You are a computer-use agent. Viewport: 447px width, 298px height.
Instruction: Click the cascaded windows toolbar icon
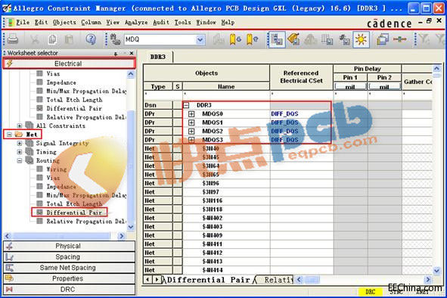coord(382,39)
